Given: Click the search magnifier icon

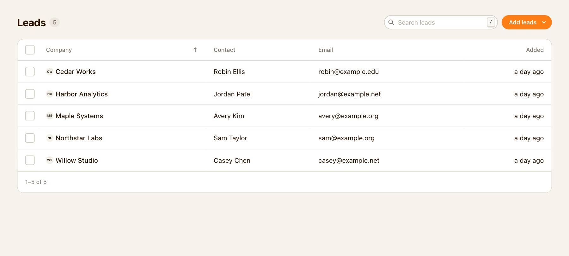Looking at the screenshot, I should click(391, 22).
